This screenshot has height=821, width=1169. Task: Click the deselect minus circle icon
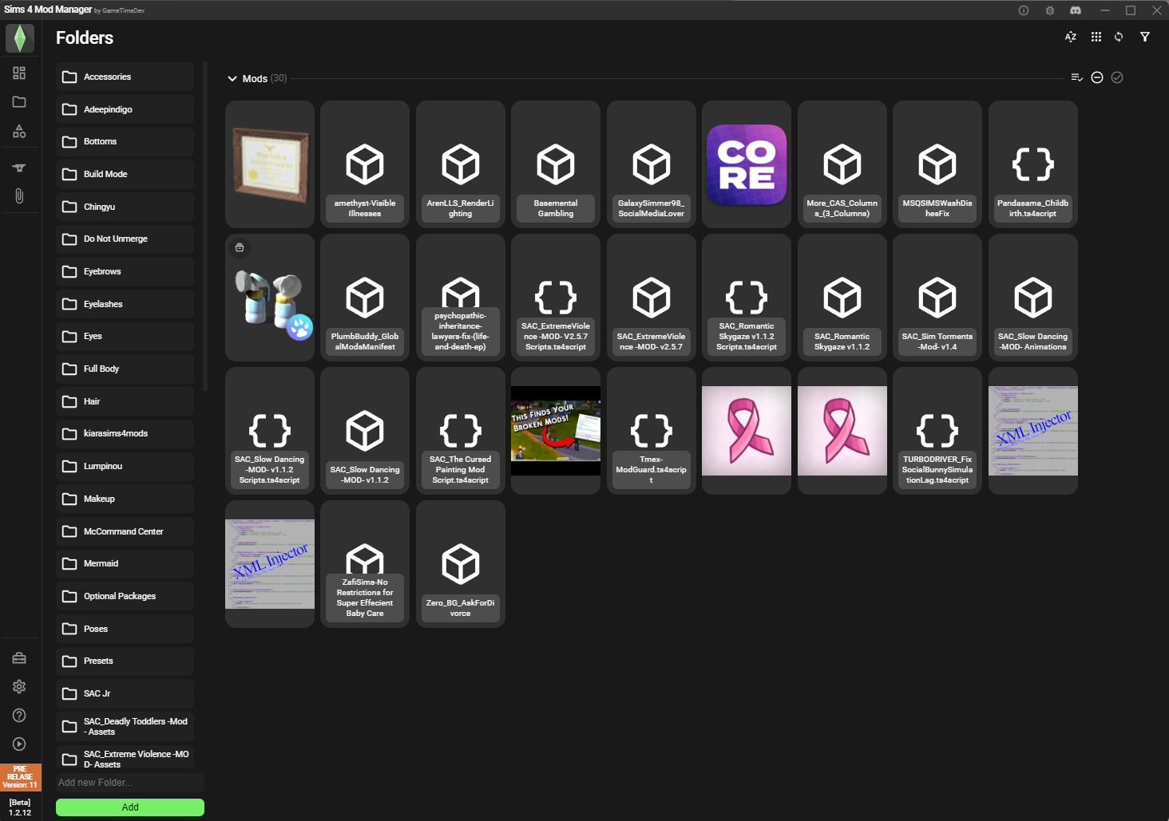(1097, 77)
